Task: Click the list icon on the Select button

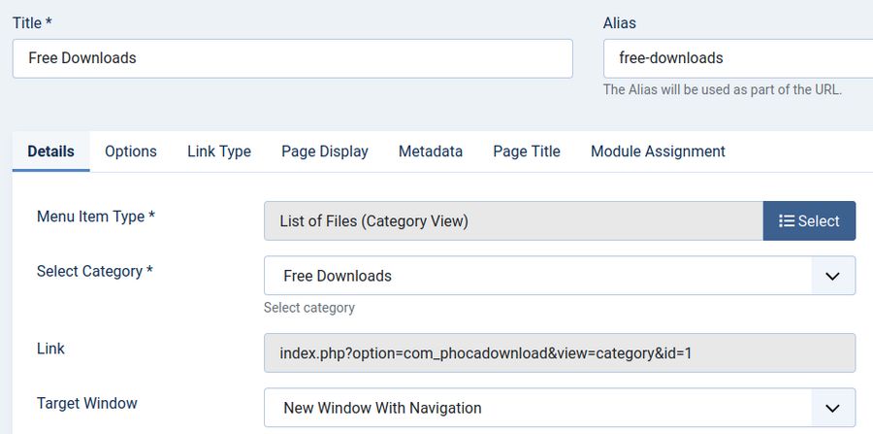Action: (x=787, y=221)
